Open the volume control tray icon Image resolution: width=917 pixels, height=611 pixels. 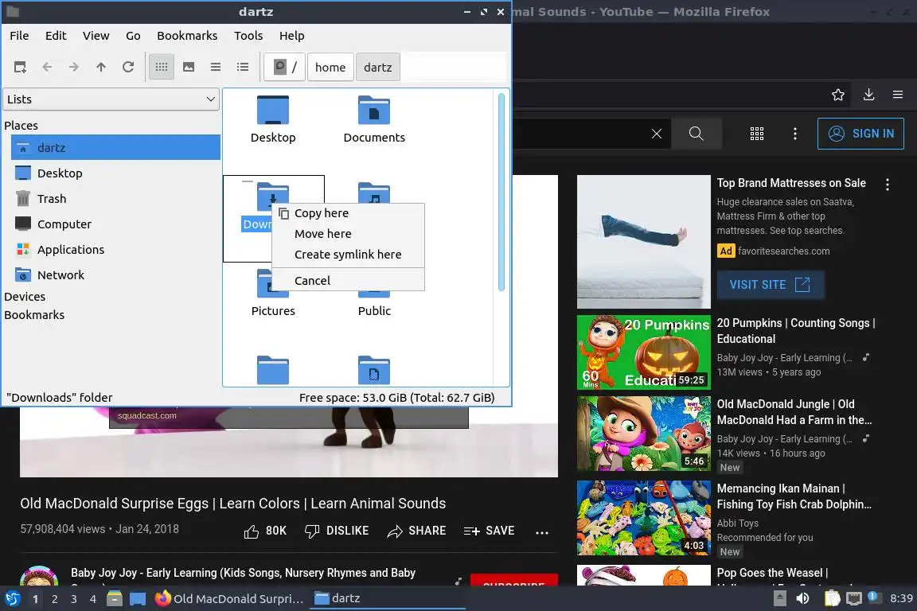[x=803, y=599]
